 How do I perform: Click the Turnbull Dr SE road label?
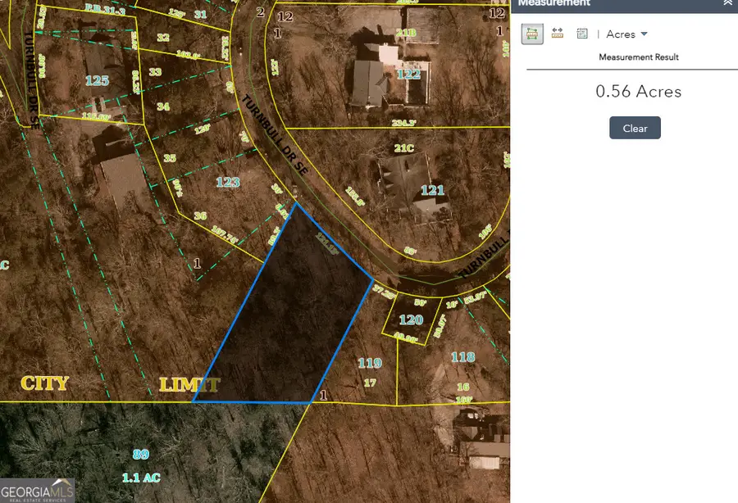coord(271,135)
